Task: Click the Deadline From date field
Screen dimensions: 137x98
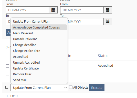Action: tap(82, 10)
